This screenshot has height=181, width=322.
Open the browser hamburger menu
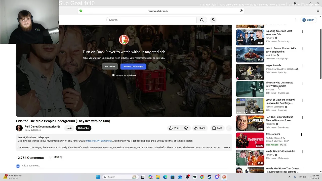(x=318, y=11)
